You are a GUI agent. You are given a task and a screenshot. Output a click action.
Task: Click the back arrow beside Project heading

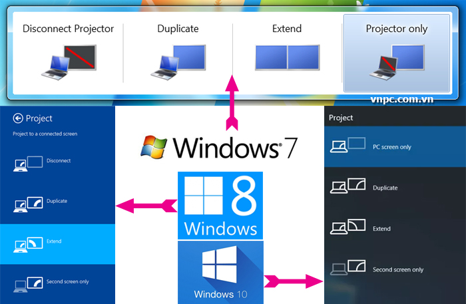click(x=17, y=118)
